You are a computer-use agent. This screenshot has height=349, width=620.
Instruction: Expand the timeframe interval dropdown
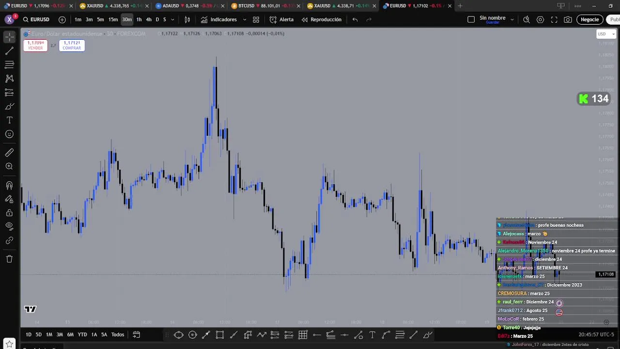click(x=172, y=19)
